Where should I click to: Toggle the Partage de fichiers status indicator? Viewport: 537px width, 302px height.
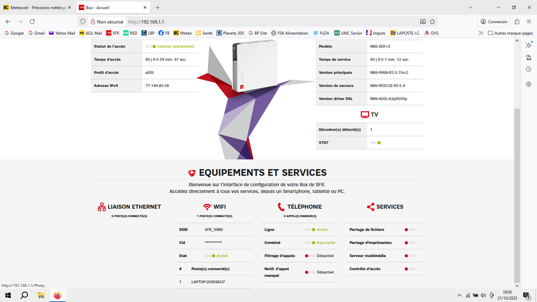coord(410,229)
